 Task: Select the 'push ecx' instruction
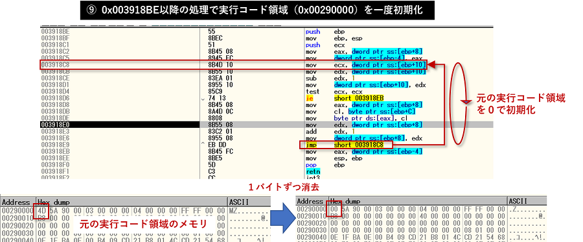tap(325, 45)
